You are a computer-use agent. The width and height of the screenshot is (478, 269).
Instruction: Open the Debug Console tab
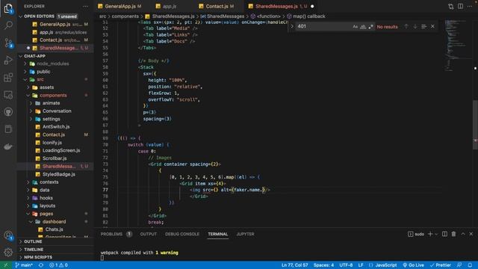(182, 234)
